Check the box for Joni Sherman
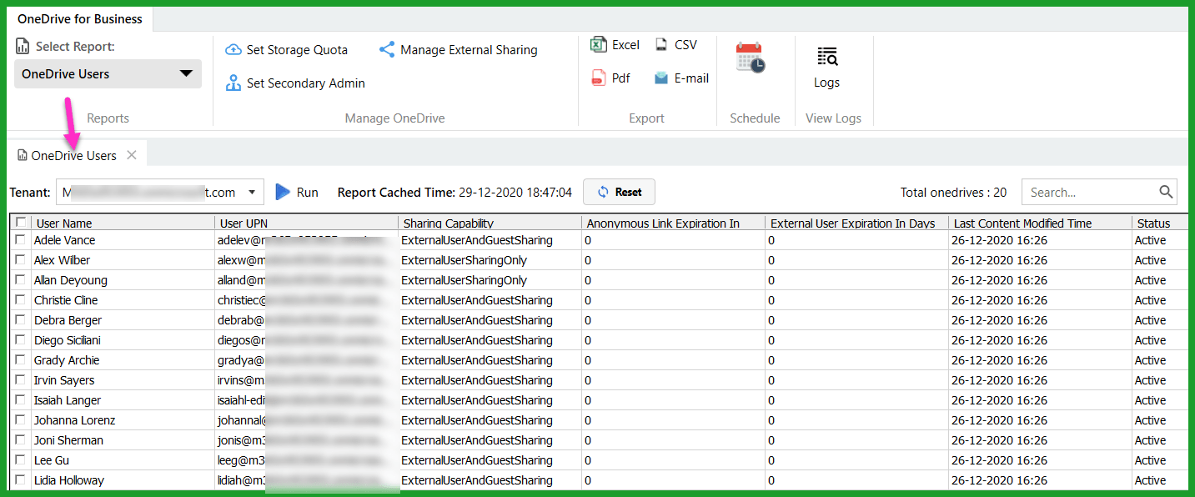 (x=20, y=440)
